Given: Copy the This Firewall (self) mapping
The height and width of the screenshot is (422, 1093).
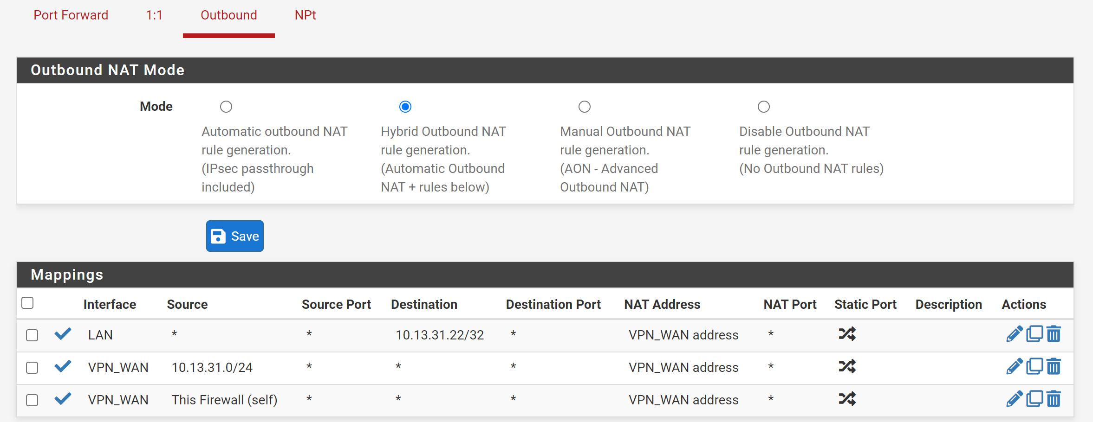Looking at the screenshot, I should point(1034,399).
